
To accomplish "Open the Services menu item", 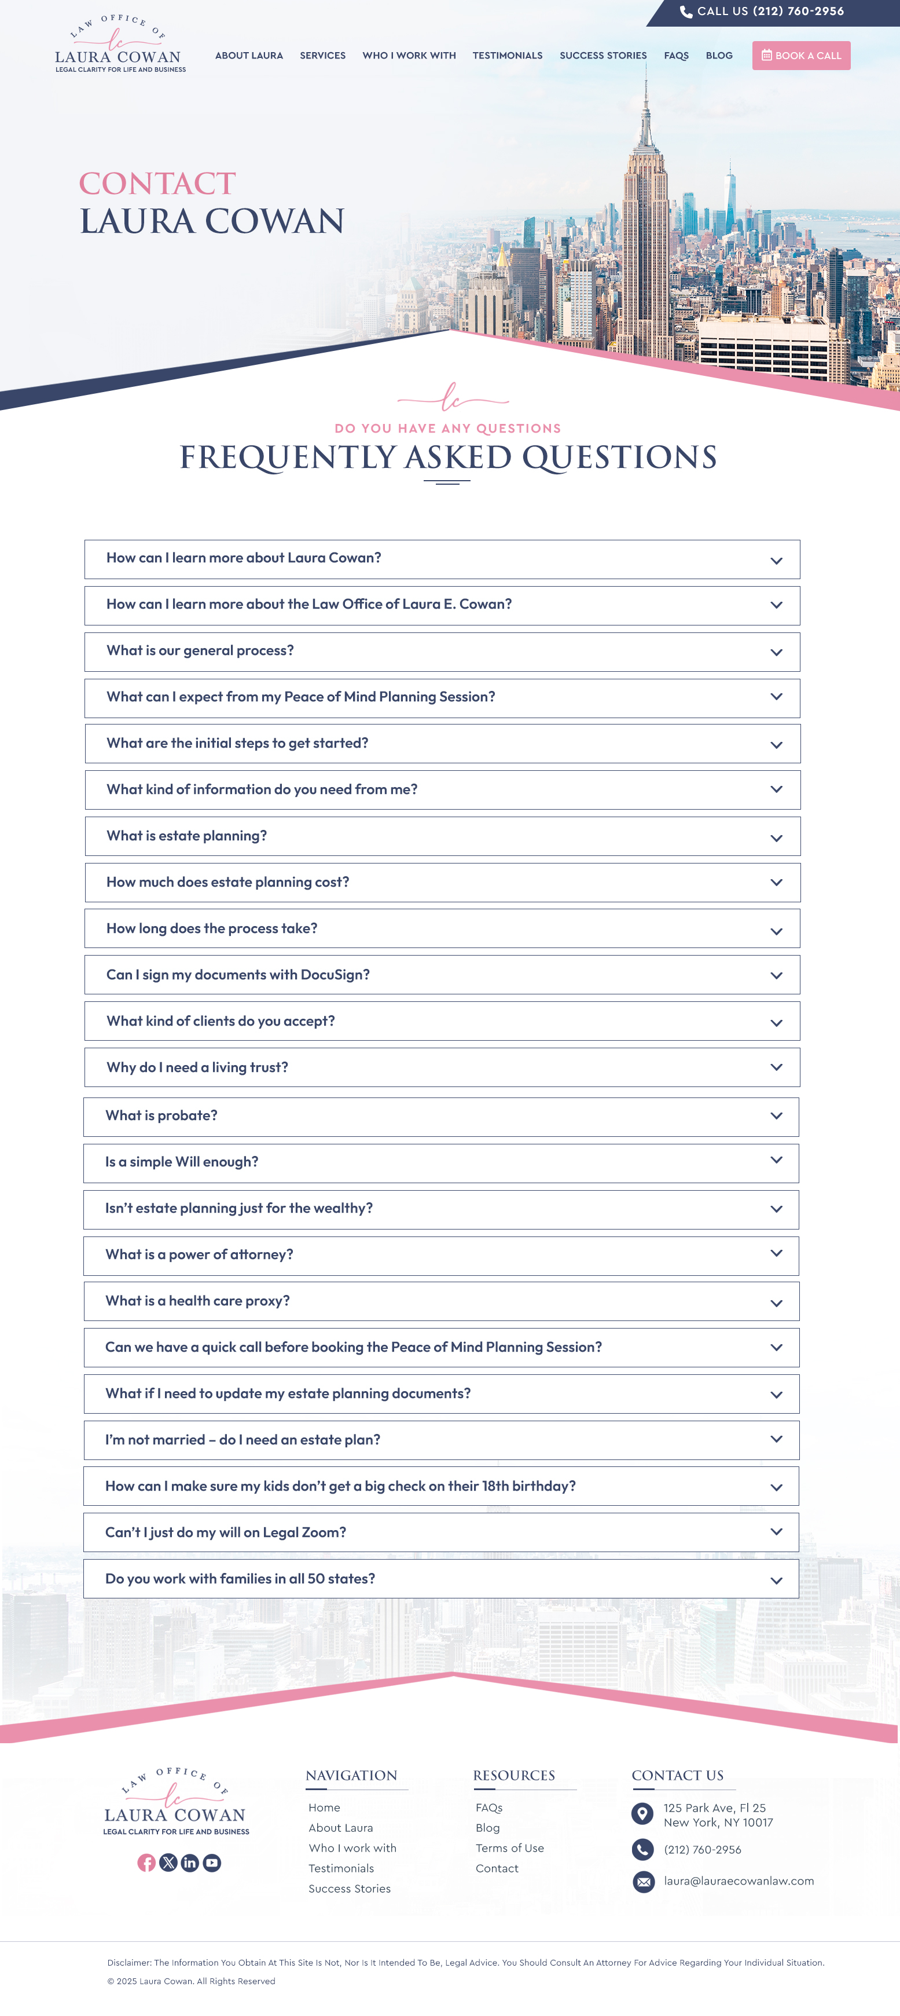I will point(322,56).
